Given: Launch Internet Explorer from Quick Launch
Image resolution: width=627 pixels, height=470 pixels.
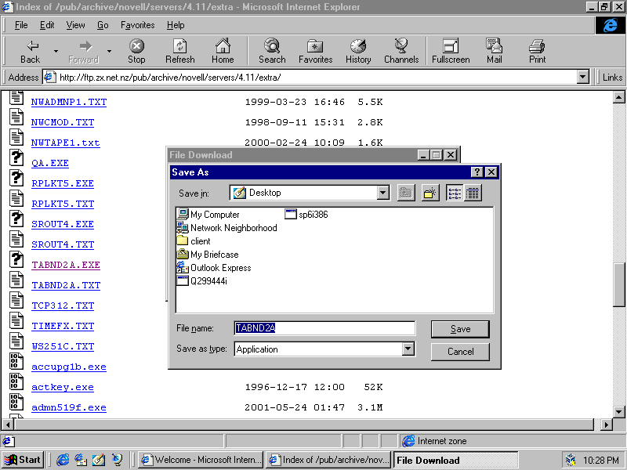Looking at the screenshot, I should click(x=63, y=460).
